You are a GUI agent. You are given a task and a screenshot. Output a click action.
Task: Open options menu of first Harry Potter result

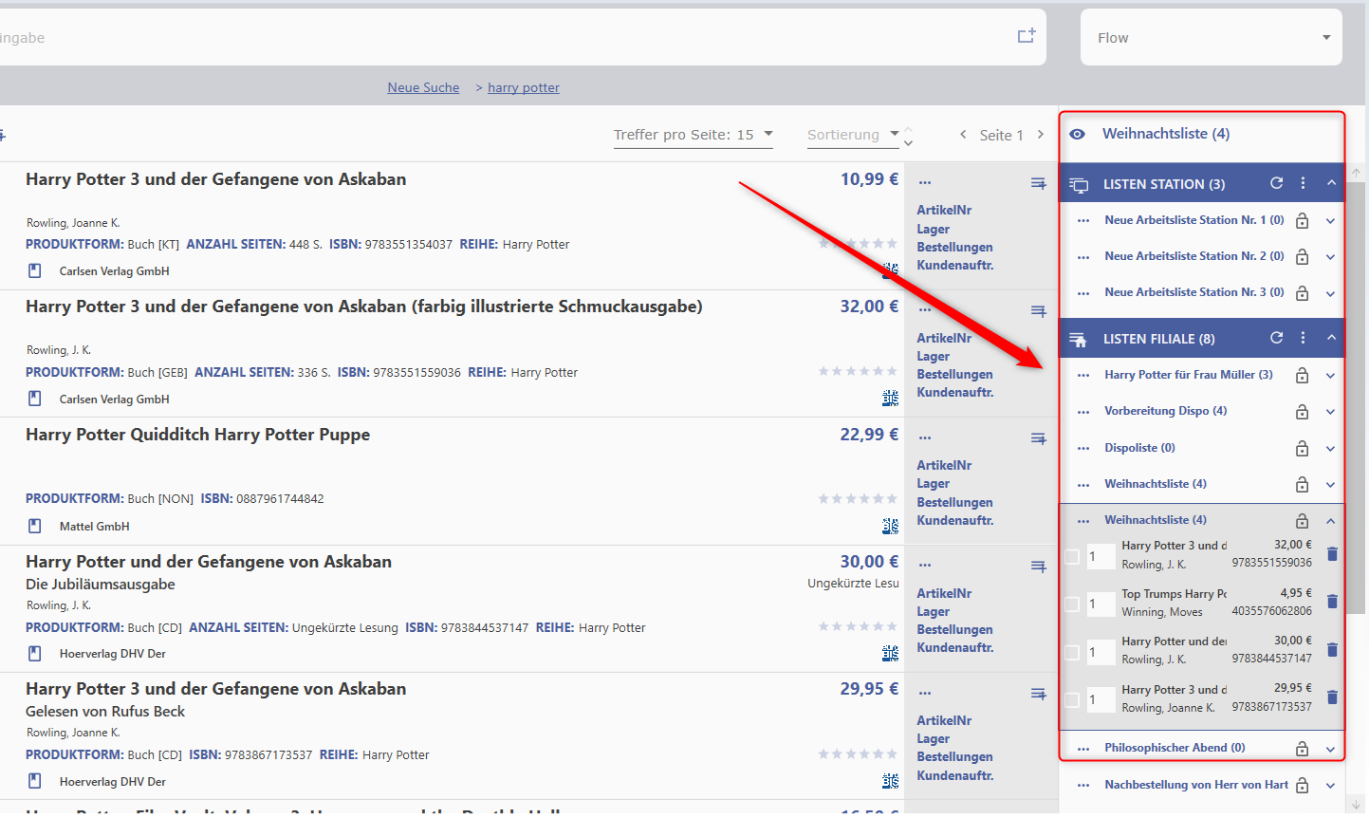pyautogui.click(x=925, y=182)
